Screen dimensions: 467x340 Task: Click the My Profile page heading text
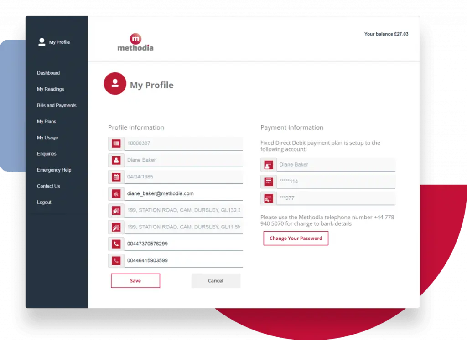151,85
